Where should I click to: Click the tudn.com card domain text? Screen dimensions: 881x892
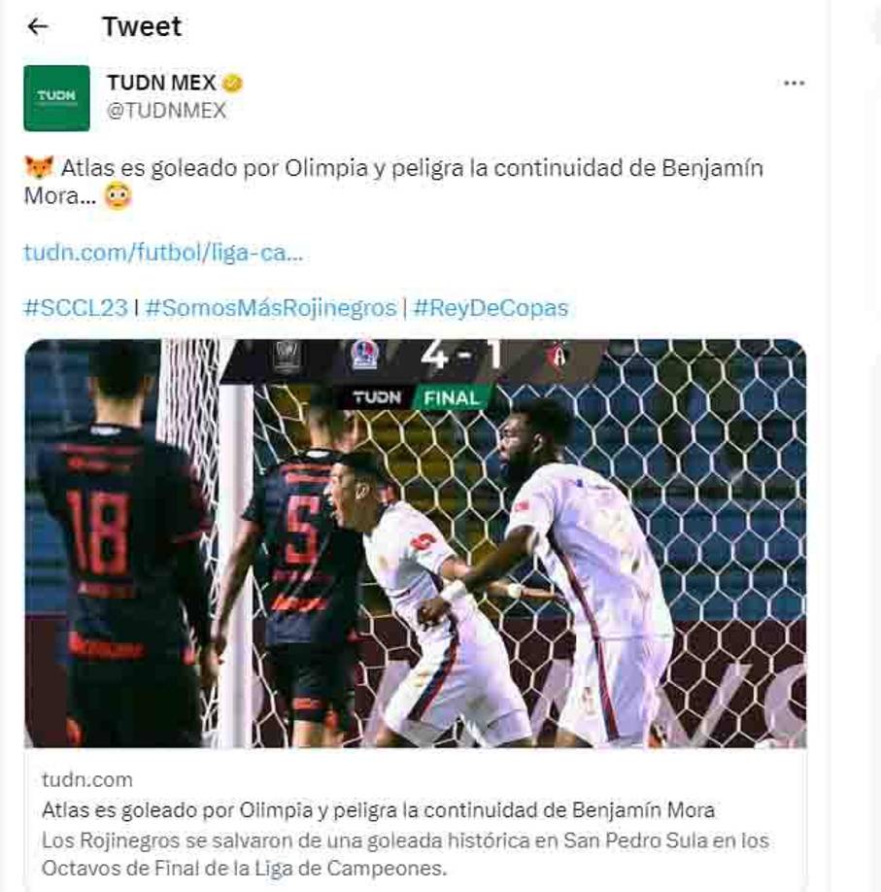click(87, 779)
